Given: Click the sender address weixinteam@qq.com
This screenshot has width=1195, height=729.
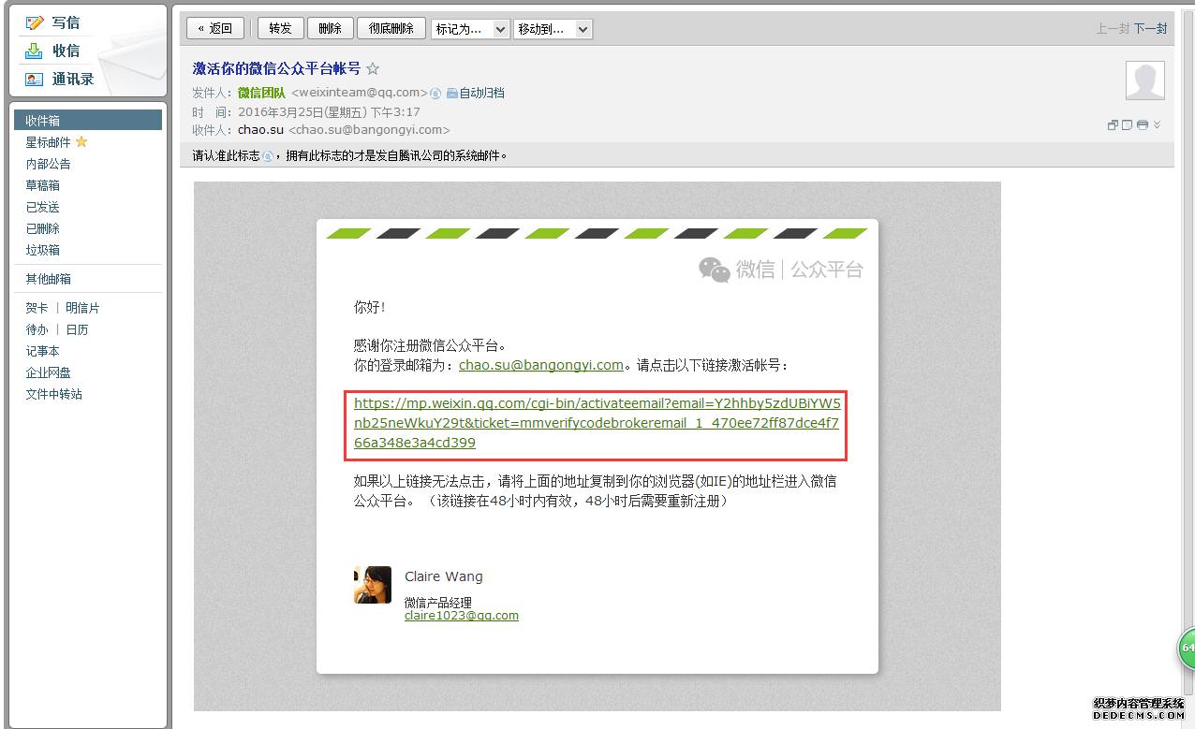Looking at the screenshot, I should tap(360, 93).
